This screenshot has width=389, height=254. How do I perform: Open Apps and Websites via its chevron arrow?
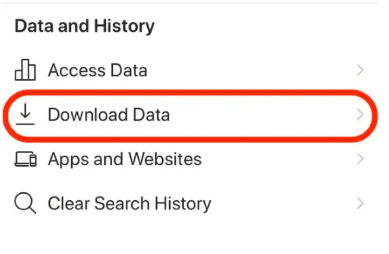click(360, 159)
